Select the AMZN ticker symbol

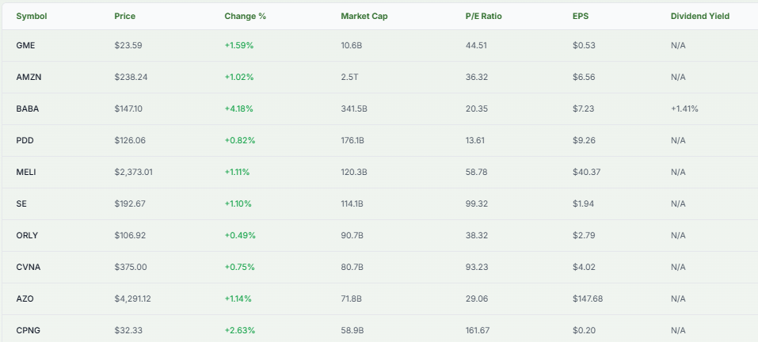28,77
